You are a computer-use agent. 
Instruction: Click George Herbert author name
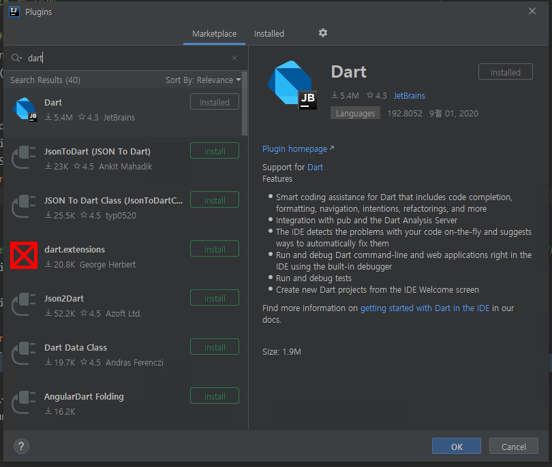[x=108, y=264]
